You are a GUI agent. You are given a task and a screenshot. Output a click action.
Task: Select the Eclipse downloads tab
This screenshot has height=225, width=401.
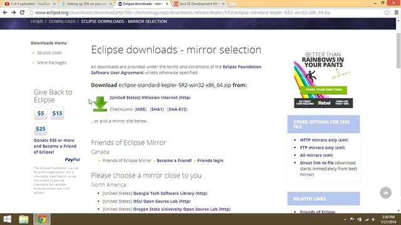click(143, 4)
